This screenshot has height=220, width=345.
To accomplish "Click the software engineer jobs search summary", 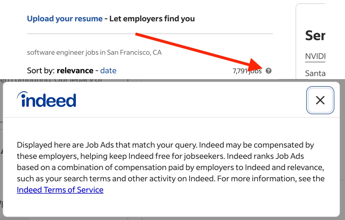I will pyautogui.click(x=94, y=52).
